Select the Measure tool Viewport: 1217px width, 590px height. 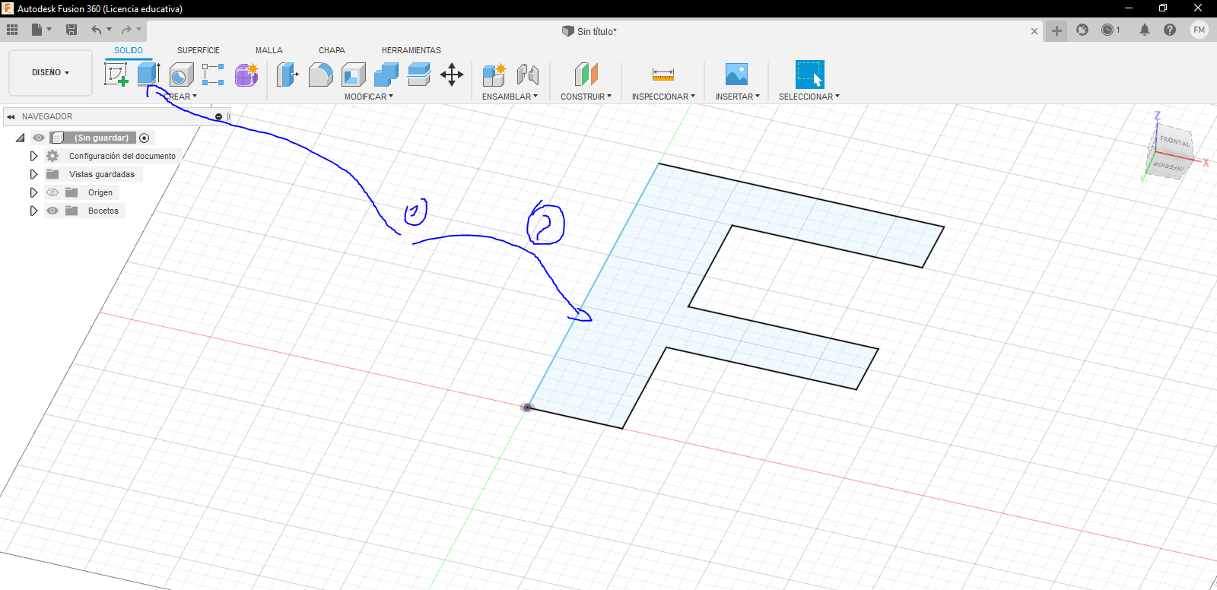[x=663, y=75]
